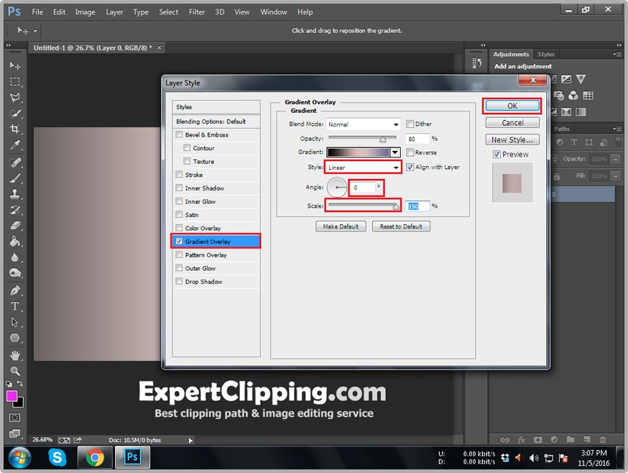Expand the gradient Style dropdown set to Linear
Screen dimensions: 628x473
coord(364,167)
